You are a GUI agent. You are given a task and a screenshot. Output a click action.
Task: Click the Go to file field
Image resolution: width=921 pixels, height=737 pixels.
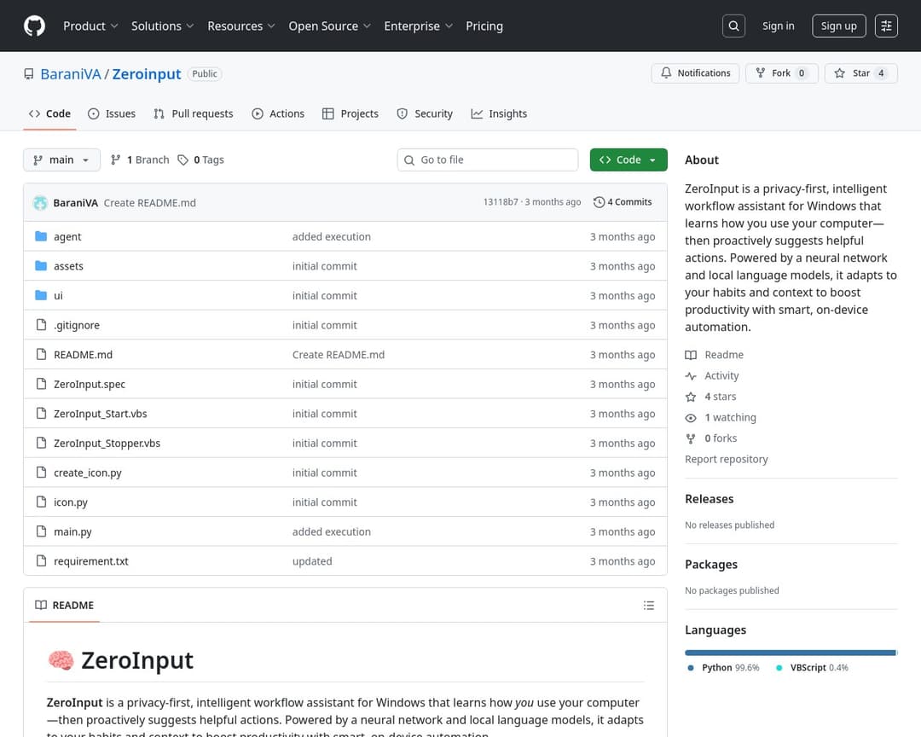tap(488, 160)
